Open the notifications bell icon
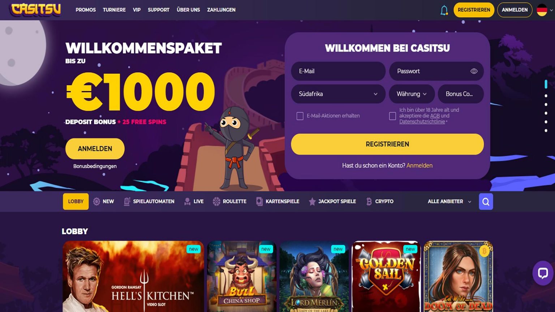The width and height of the screenshot is (555, 312). [x=444, y=10]
